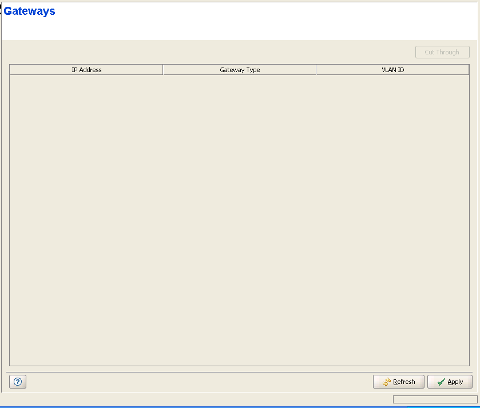Click blank space left of Cut Through button
480x408 pixels.
tap(229, 52)
